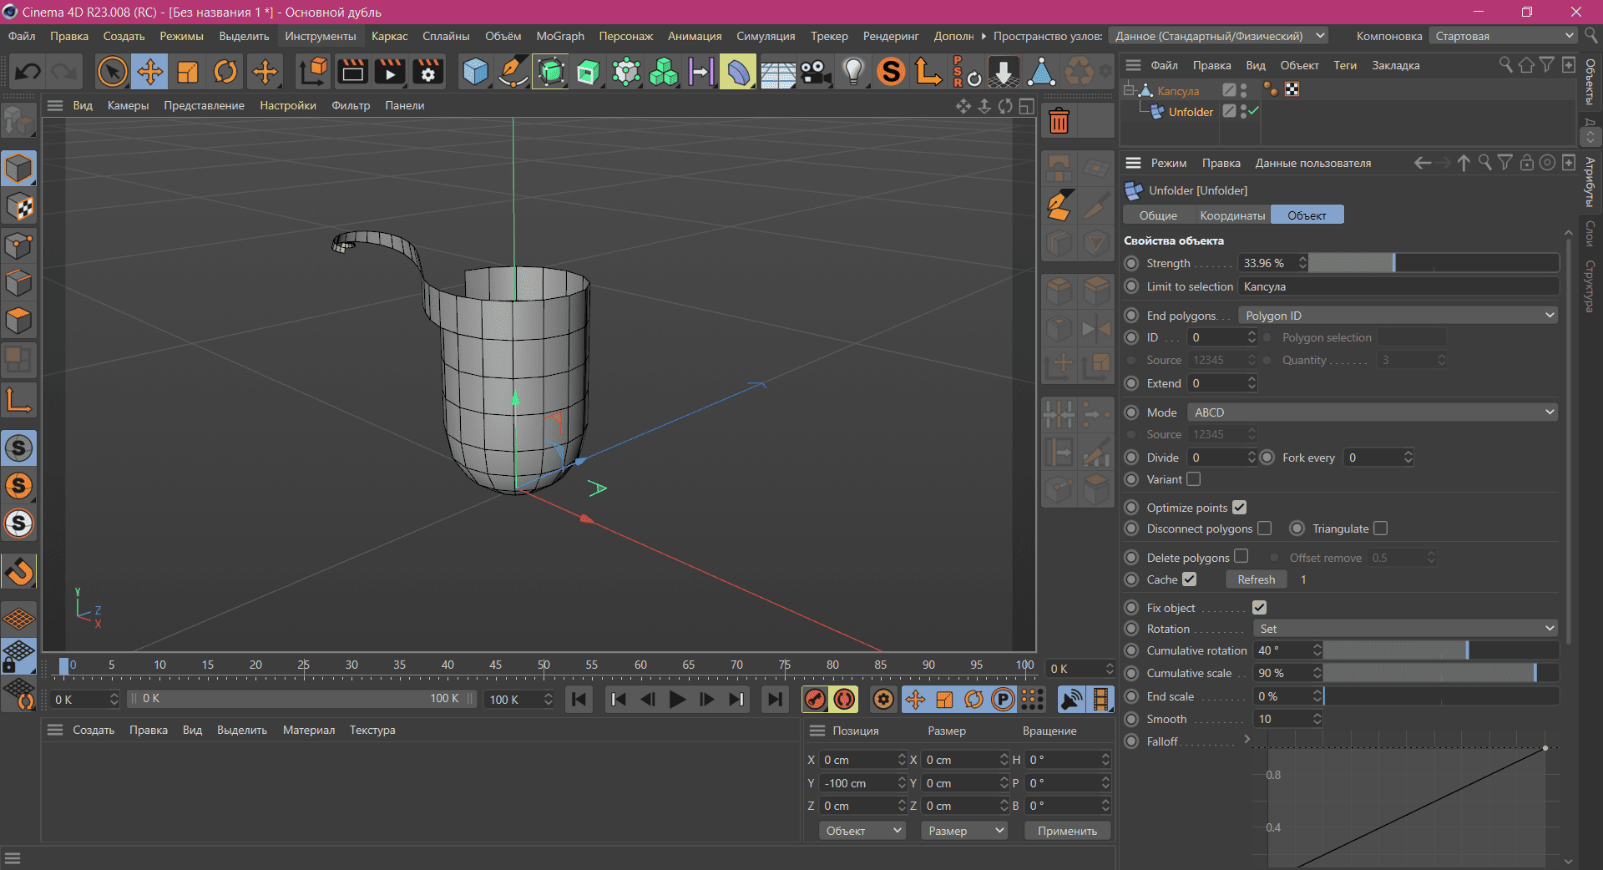Click the back arrow in Attributes panel

pyautogui.click(x=1423, y=163)
